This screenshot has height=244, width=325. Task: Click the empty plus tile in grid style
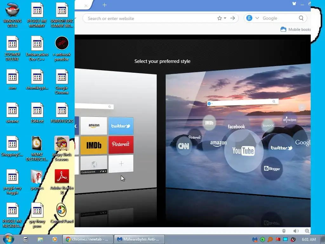pos(121,164)
